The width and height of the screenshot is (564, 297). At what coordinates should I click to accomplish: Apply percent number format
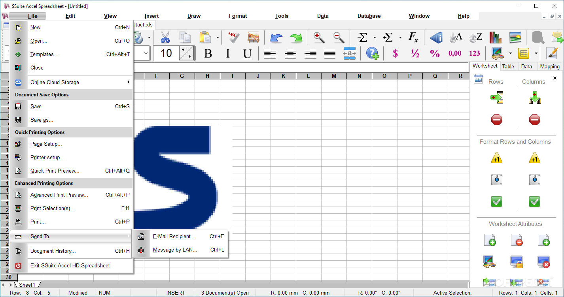[x=435, y=53]
